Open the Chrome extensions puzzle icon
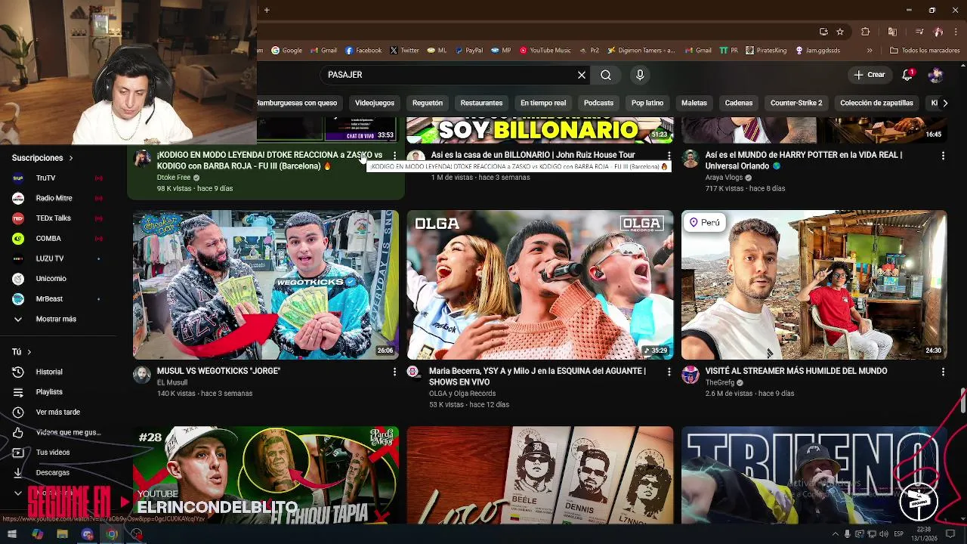The width and height of the screenshot is (967, 544). 866,32
